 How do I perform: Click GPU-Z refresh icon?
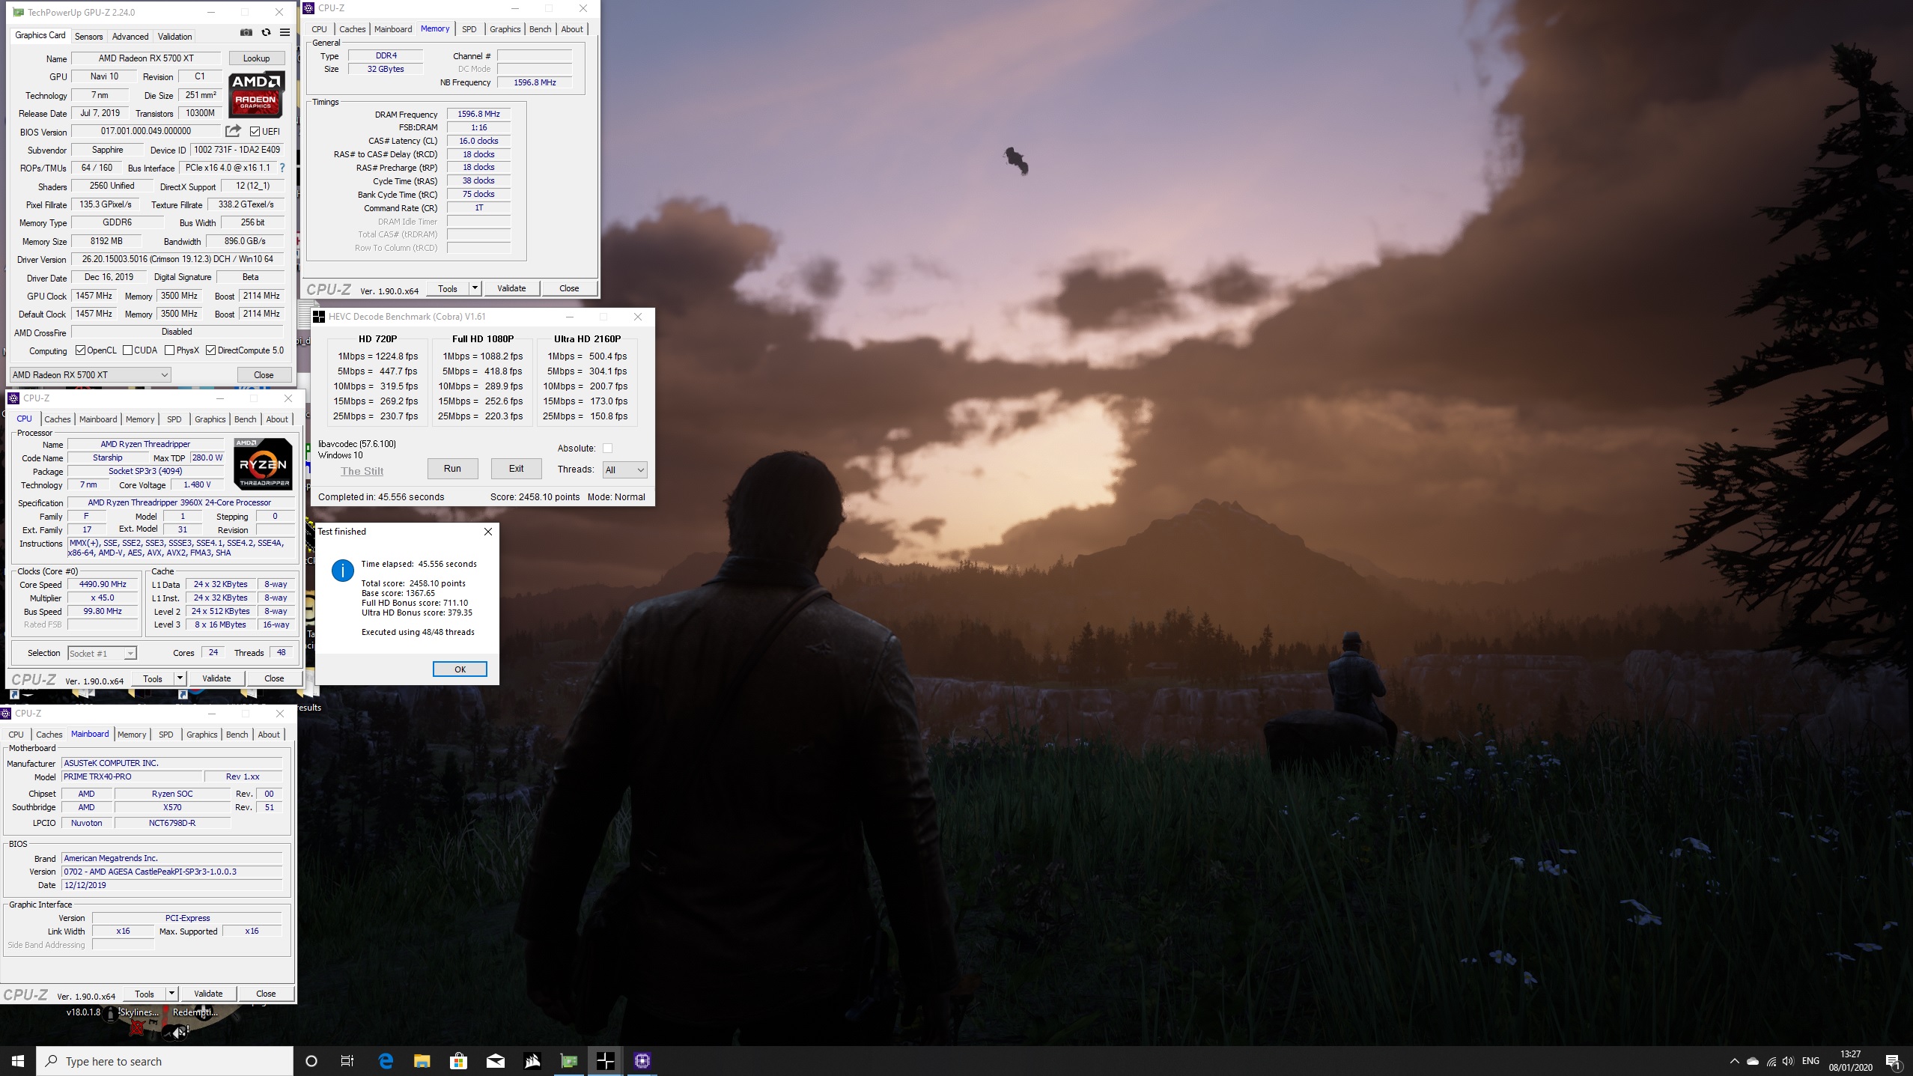click(266, 32)
